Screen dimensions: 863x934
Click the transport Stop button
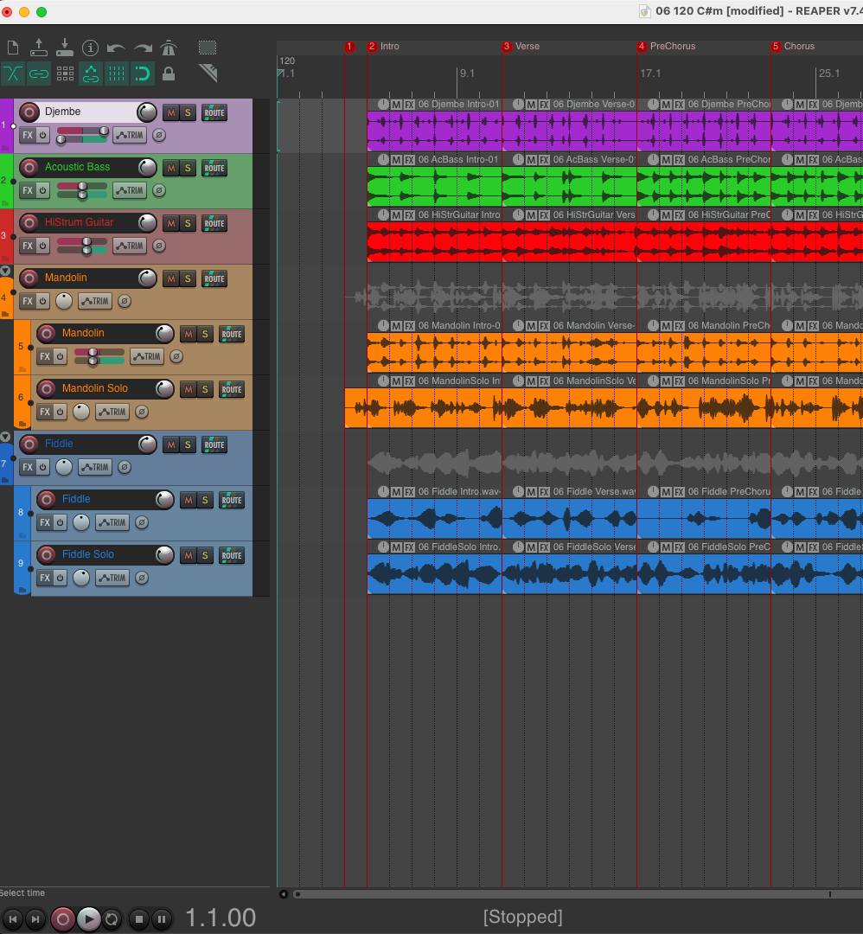(x=138, y=919)
